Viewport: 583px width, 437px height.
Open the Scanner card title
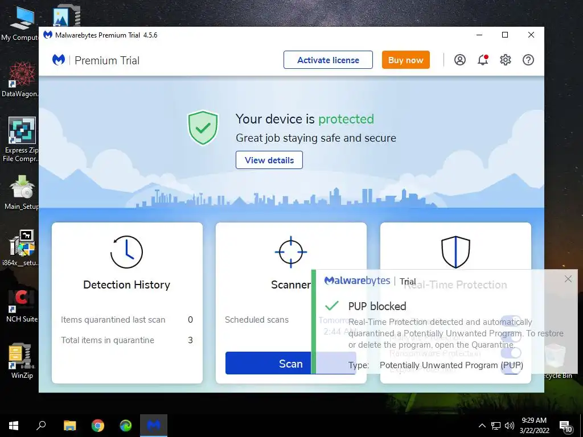pyautogui.click(x=291, y=285)
